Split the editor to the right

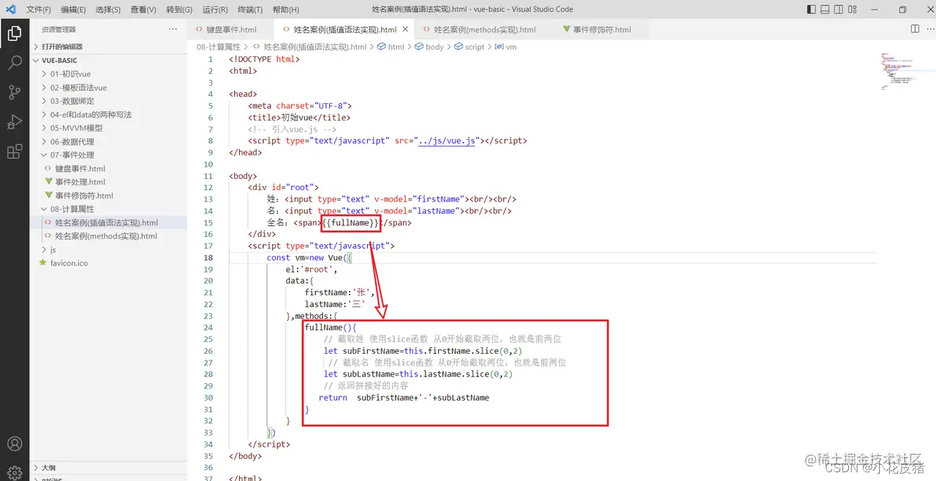coord(915,29)
